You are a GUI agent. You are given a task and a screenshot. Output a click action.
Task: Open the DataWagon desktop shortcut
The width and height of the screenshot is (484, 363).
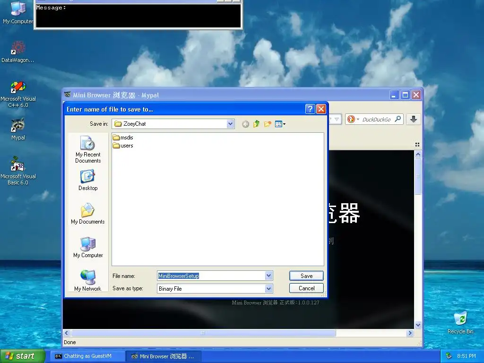pyautogui.click(x=18, y=52)
